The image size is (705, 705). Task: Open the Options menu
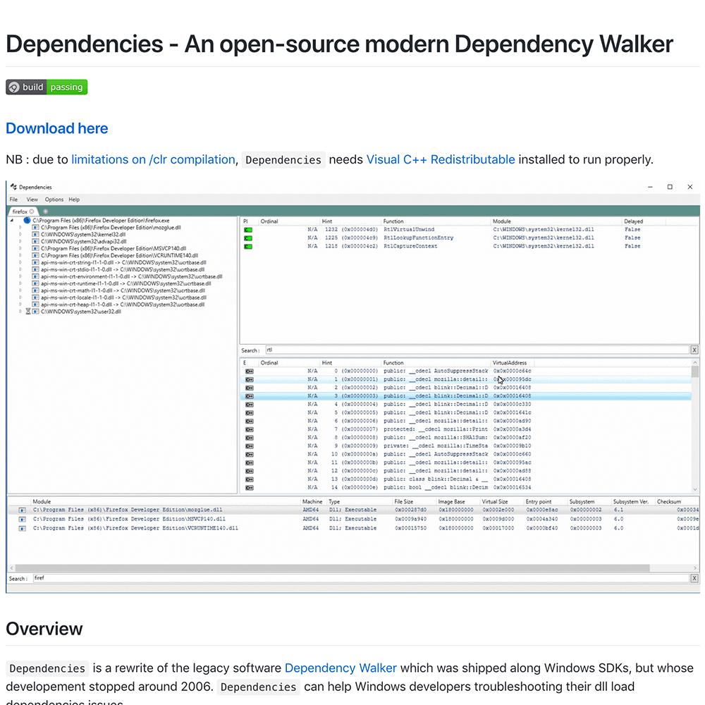[x=54, y=200]
